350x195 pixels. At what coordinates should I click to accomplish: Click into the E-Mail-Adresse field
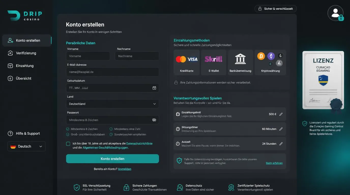click(112, 72)
